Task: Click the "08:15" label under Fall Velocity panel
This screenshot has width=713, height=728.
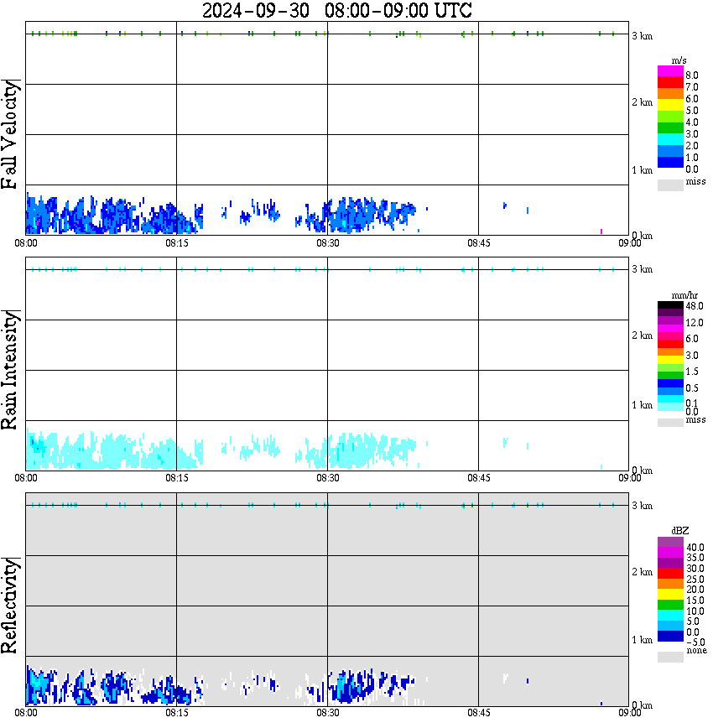Action: [x=177, y=243]
